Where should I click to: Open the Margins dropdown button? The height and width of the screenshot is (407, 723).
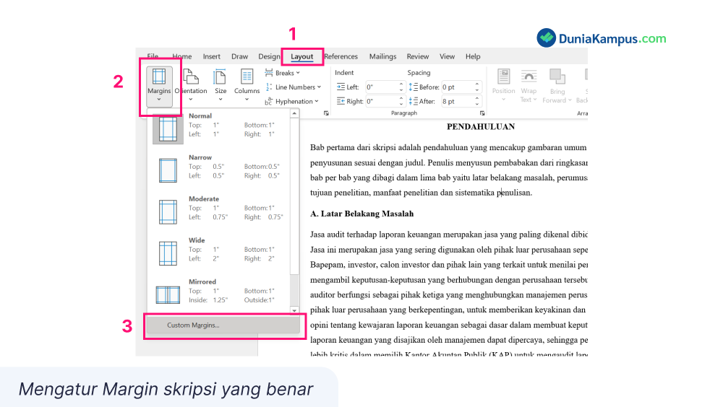point(159,86)
